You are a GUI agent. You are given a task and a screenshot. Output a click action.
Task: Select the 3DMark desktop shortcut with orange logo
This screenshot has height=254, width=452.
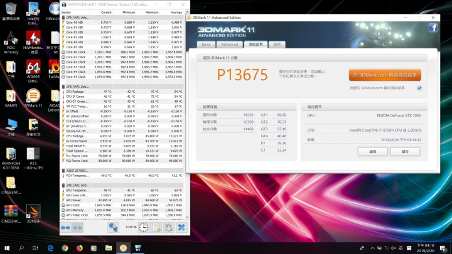click(33, 213)
